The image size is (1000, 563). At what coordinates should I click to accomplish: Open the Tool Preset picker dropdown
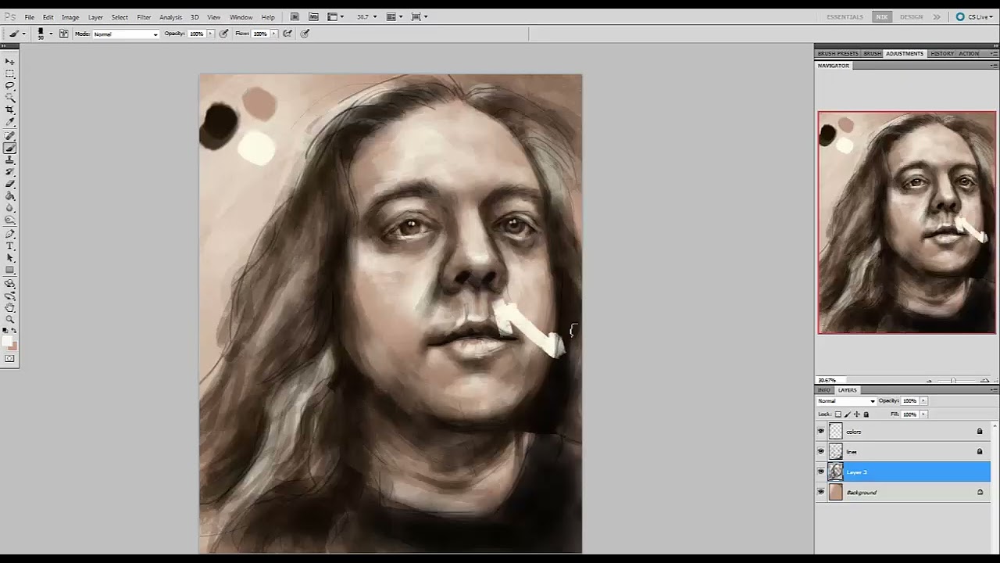(23, 34)
